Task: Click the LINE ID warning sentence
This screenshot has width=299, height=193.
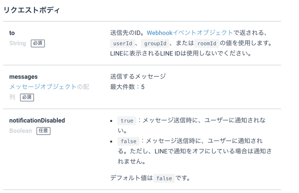Action: [181, 53]
